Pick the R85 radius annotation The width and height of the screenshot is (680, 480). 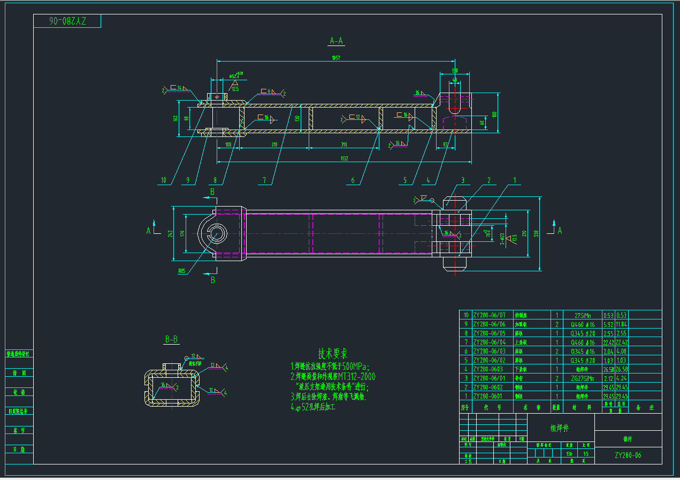pyautogui.click(x=182, y=270)
